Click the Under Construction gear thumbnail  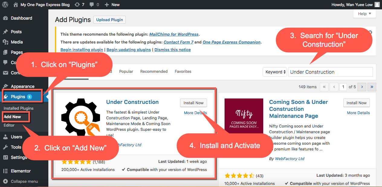(81, 117)
